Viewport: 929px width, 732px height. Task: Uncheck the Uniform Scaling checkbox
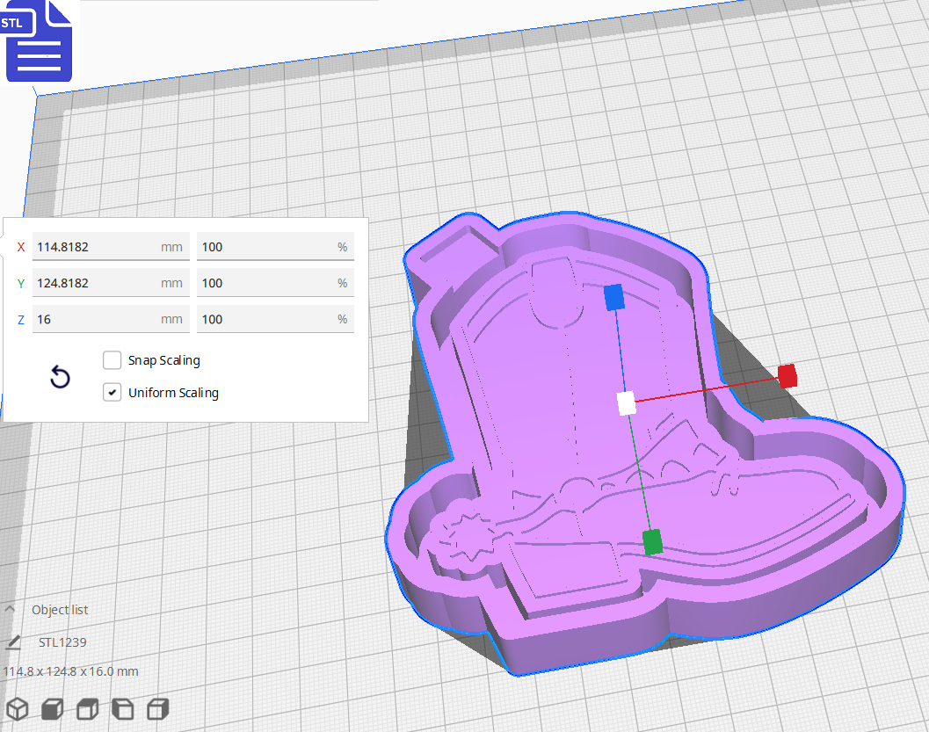point(112,392)
